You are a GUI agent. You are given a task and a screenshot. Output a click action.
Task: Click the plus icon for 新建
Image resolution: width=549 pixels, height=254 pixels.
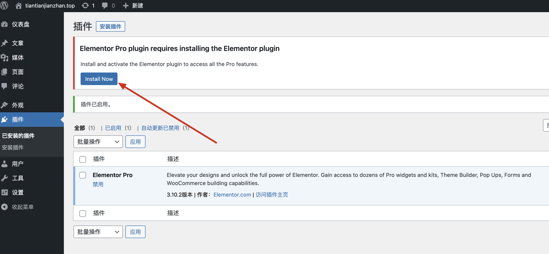tap(125, 6)
